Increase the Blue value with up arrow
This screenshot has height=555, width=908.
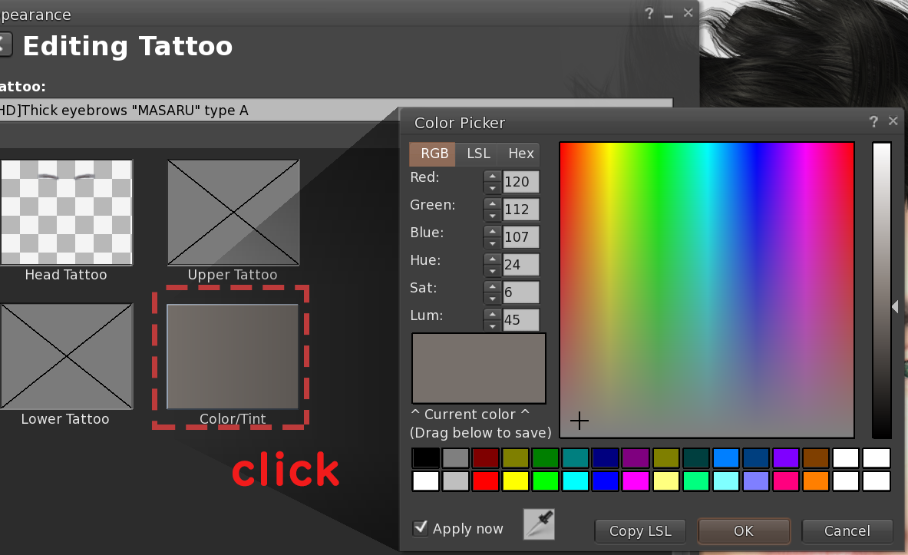pos(492,231)
